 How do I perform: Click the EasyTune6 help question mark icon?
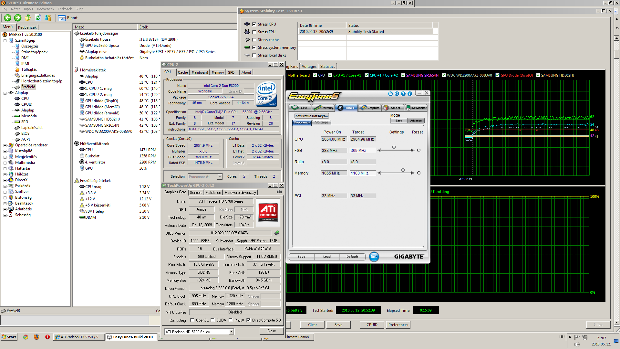coord(403,94)
